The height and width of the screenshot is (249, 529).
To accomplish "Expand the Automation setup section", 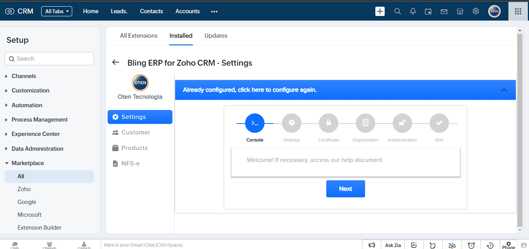I will [x=27, y=105].
